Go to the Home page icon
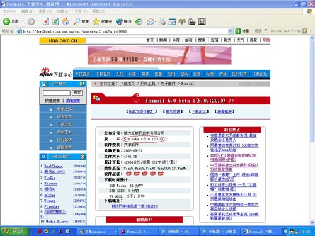The image size is (315, 236). coord(66,21)
